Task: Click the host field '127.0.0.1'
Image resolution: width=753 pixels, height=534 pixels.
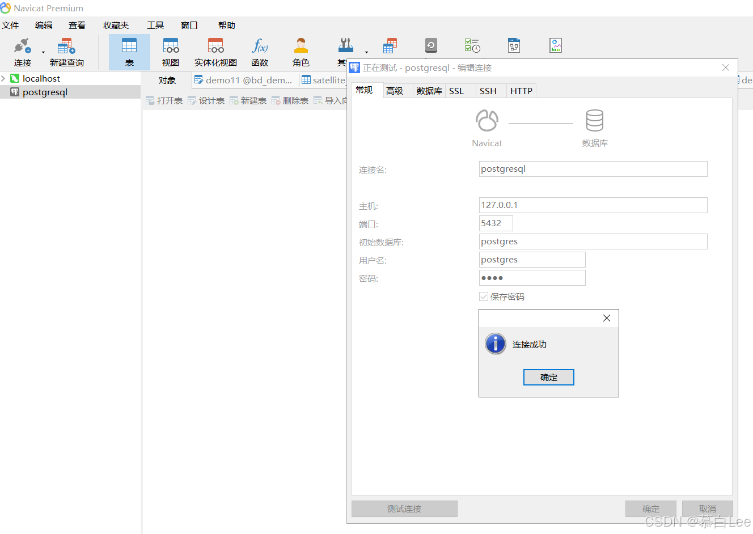Action: click(x=593, y=205)
